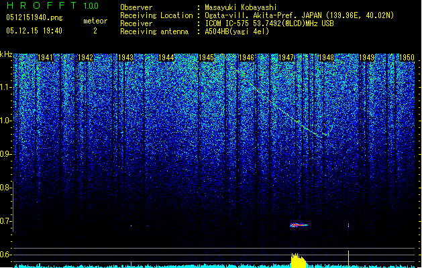The width and height of the screenshot is (422, 268).
Task: Click the 0.9 frequency axis label
Action: tap(5, 154)
